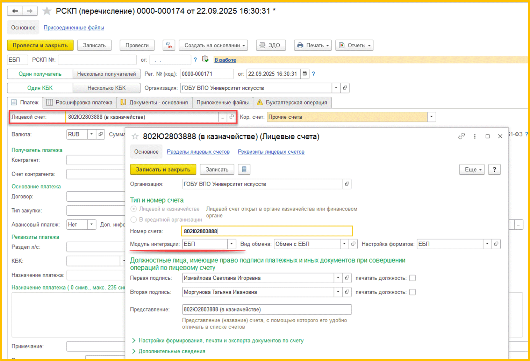The image size is (530, 361).
Task: Open the Вторая подпись person record icon
Action: 347,292
